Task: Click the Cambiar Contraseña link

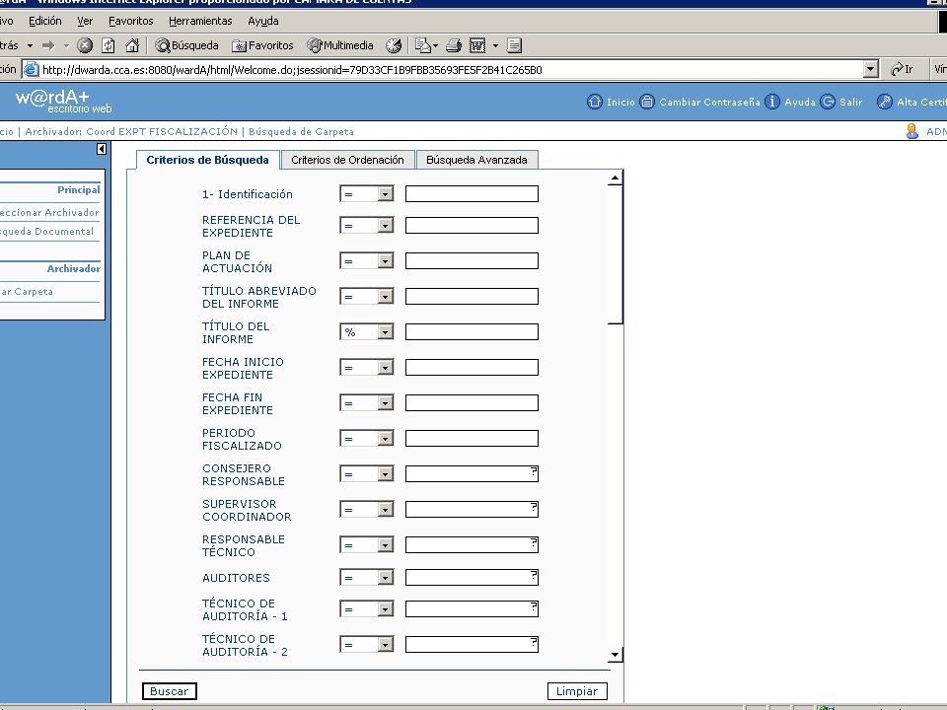Action: (x=709, y=102)
